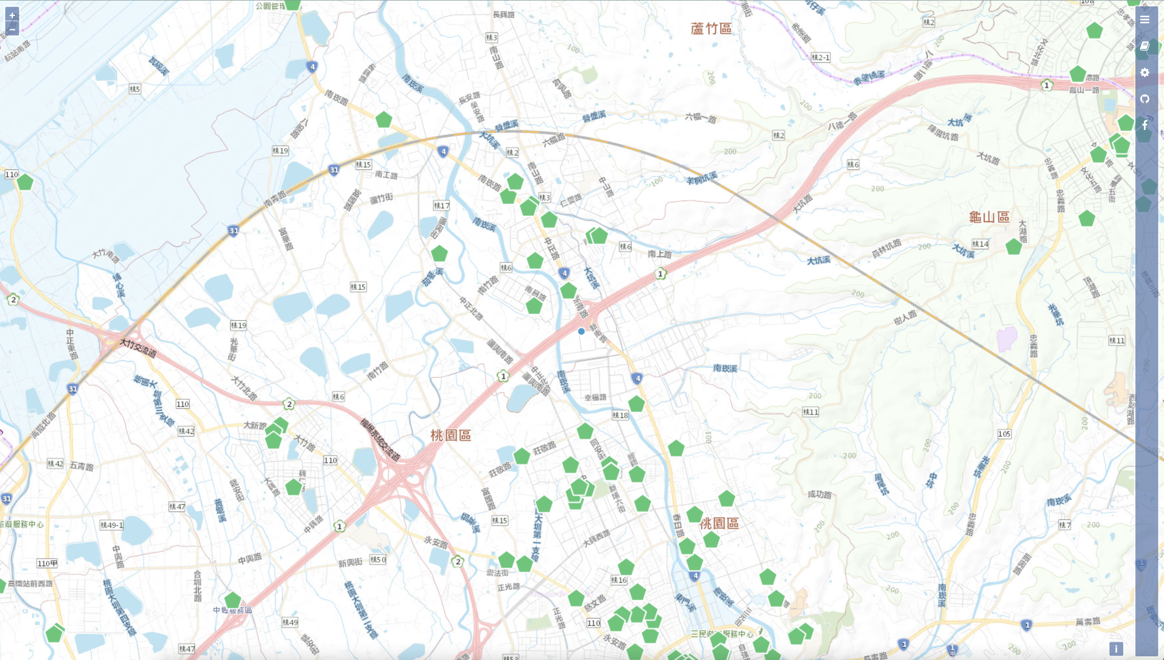Click the blue current location dot
The width and height of the screenshot is (1164, 660).
(581, 331)
